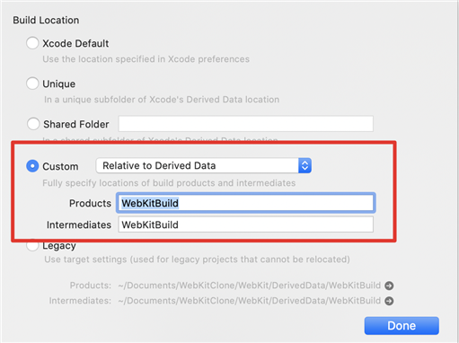Click the Products WebKitBuild text field
The image size is (459, 343).
click(246, 203)
